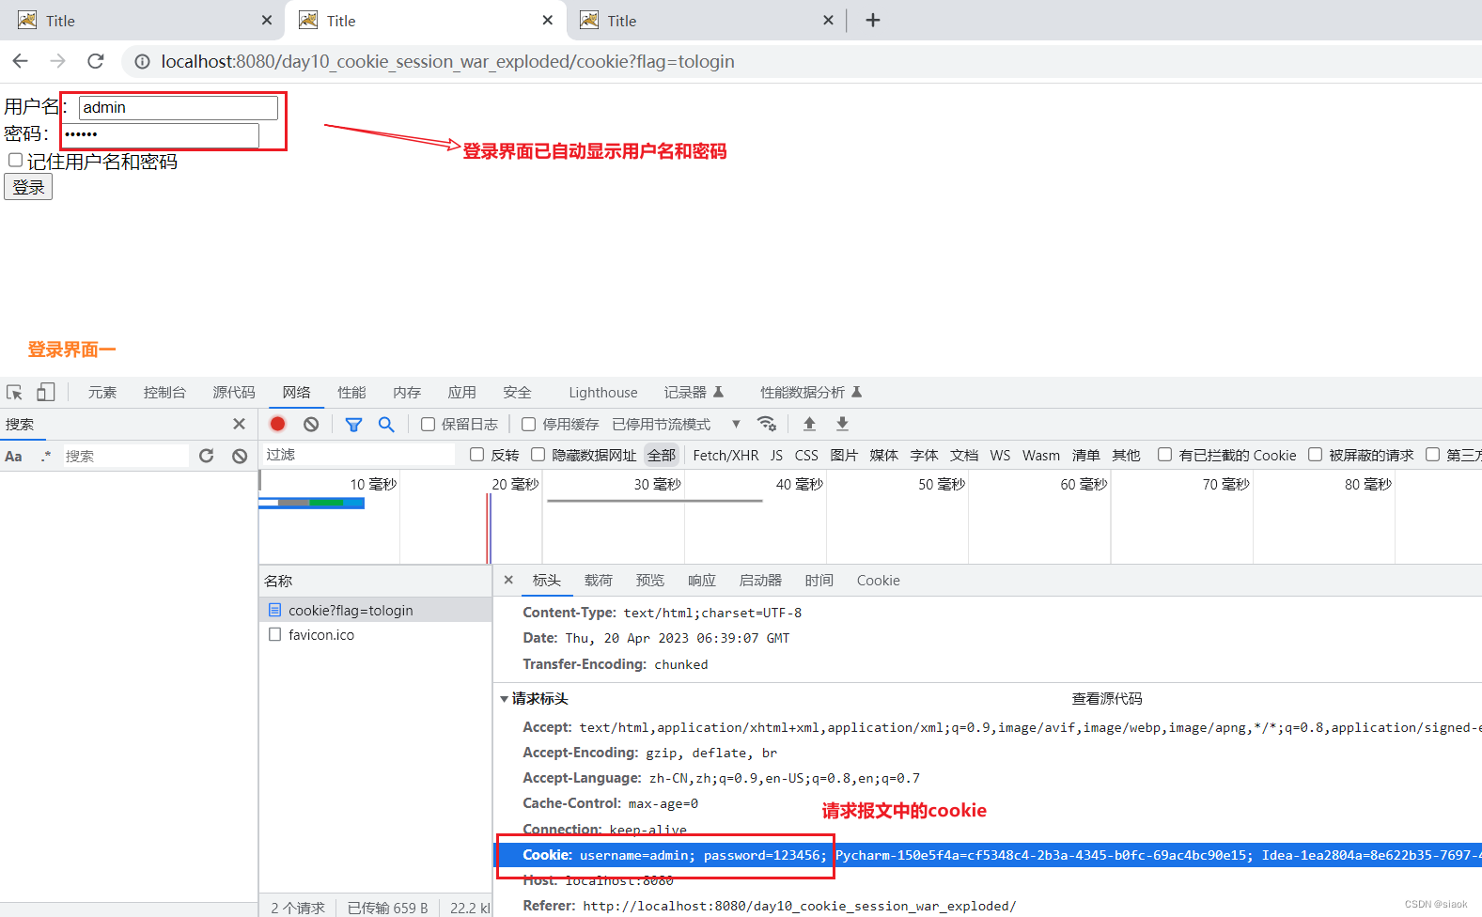This screenshot has width=1482, height=917.
Task: Close the request details pane
Action: pos(508,580)
